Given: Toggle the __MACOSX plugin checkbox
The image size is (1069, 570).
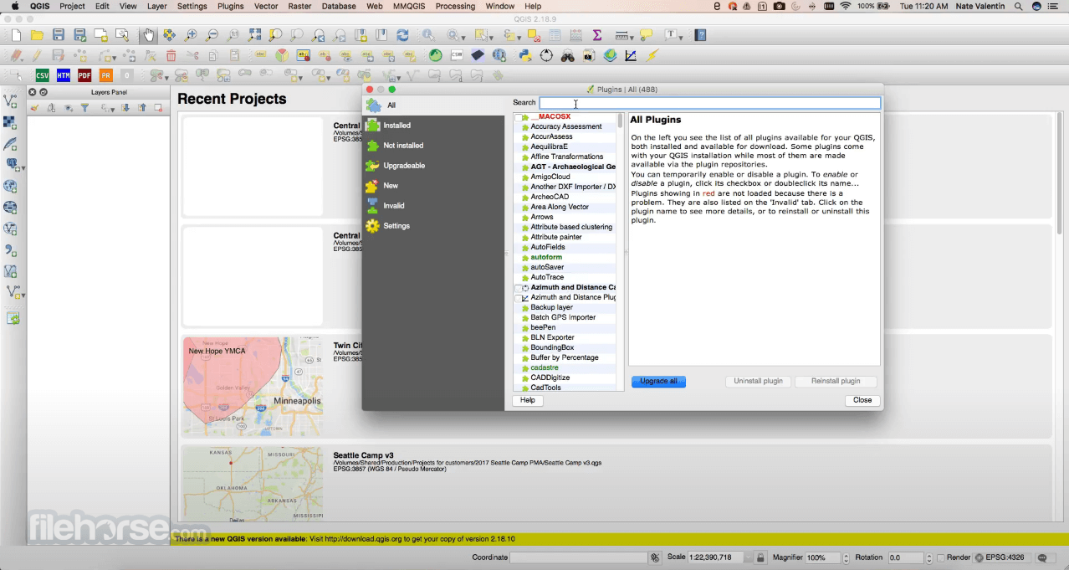Looking at the screenshot, I should pos(519,117).
